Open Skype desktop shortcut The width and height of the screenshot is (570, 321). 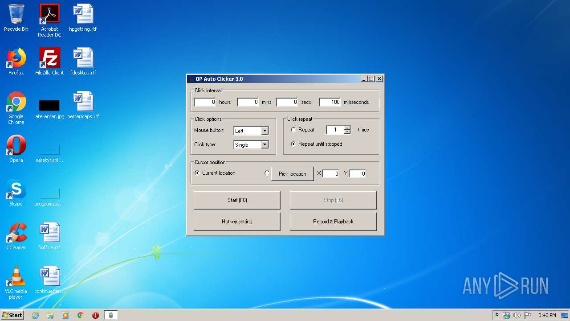point(16,193)
